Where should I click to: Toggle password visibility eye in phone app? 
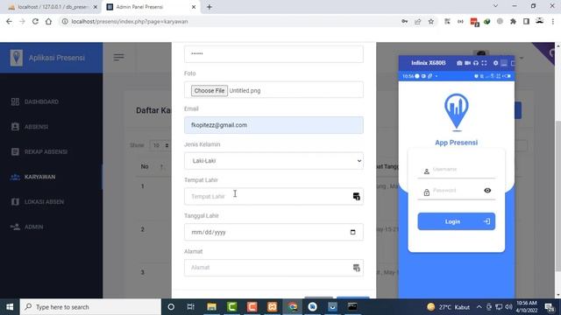point(487,191)
